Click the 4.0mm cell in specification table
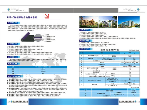Image resolution: width=147 pixels, height=110 pixels. (43, 69)
